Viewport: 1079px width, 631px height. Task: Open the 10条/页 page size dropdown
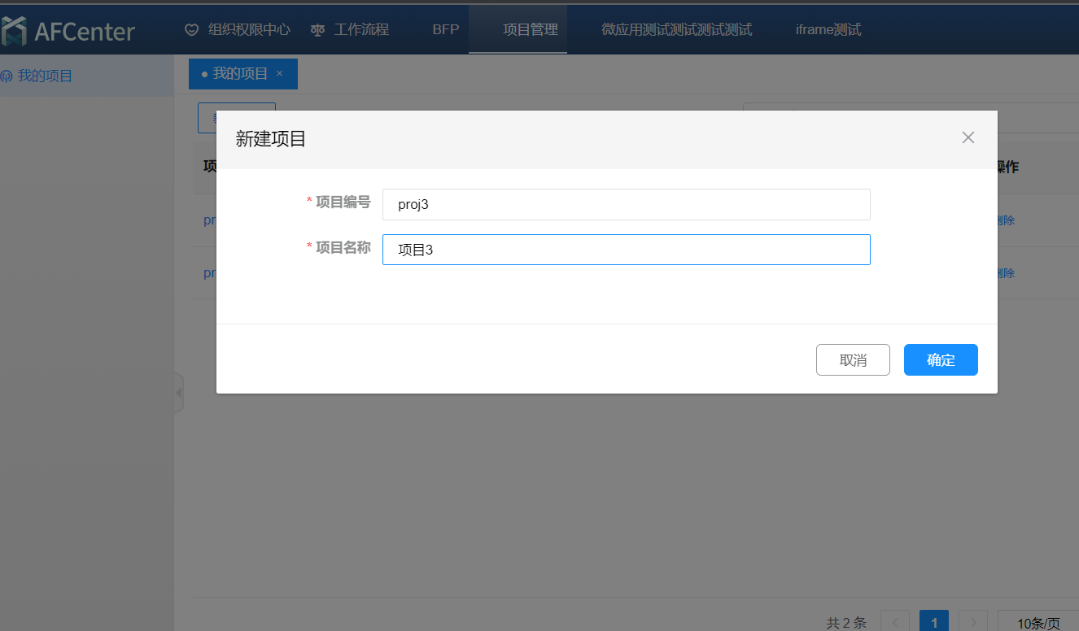click(x=1038, y=623)
